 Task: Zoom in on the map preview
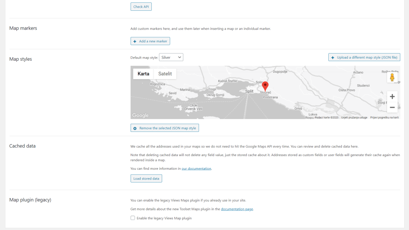[x=392, y=96]
